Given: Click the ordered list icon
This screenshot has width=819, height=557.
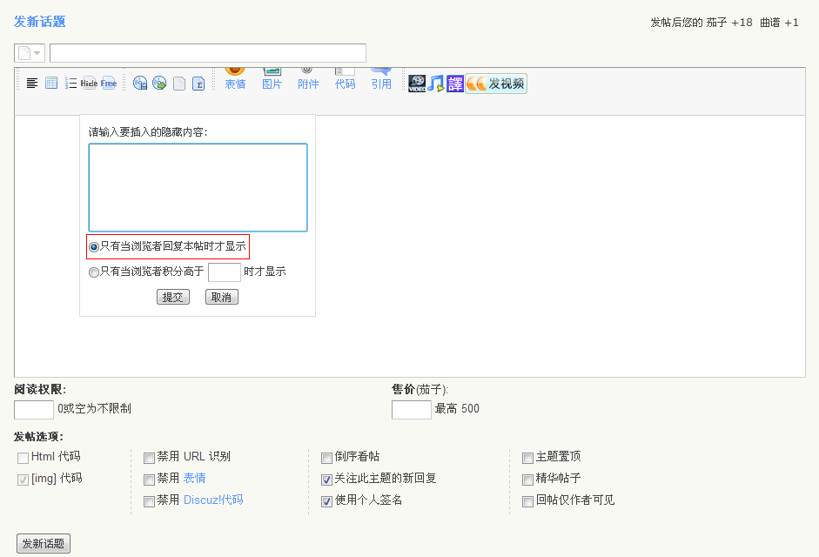Looking at the screenshot, I should coord(70,83).
